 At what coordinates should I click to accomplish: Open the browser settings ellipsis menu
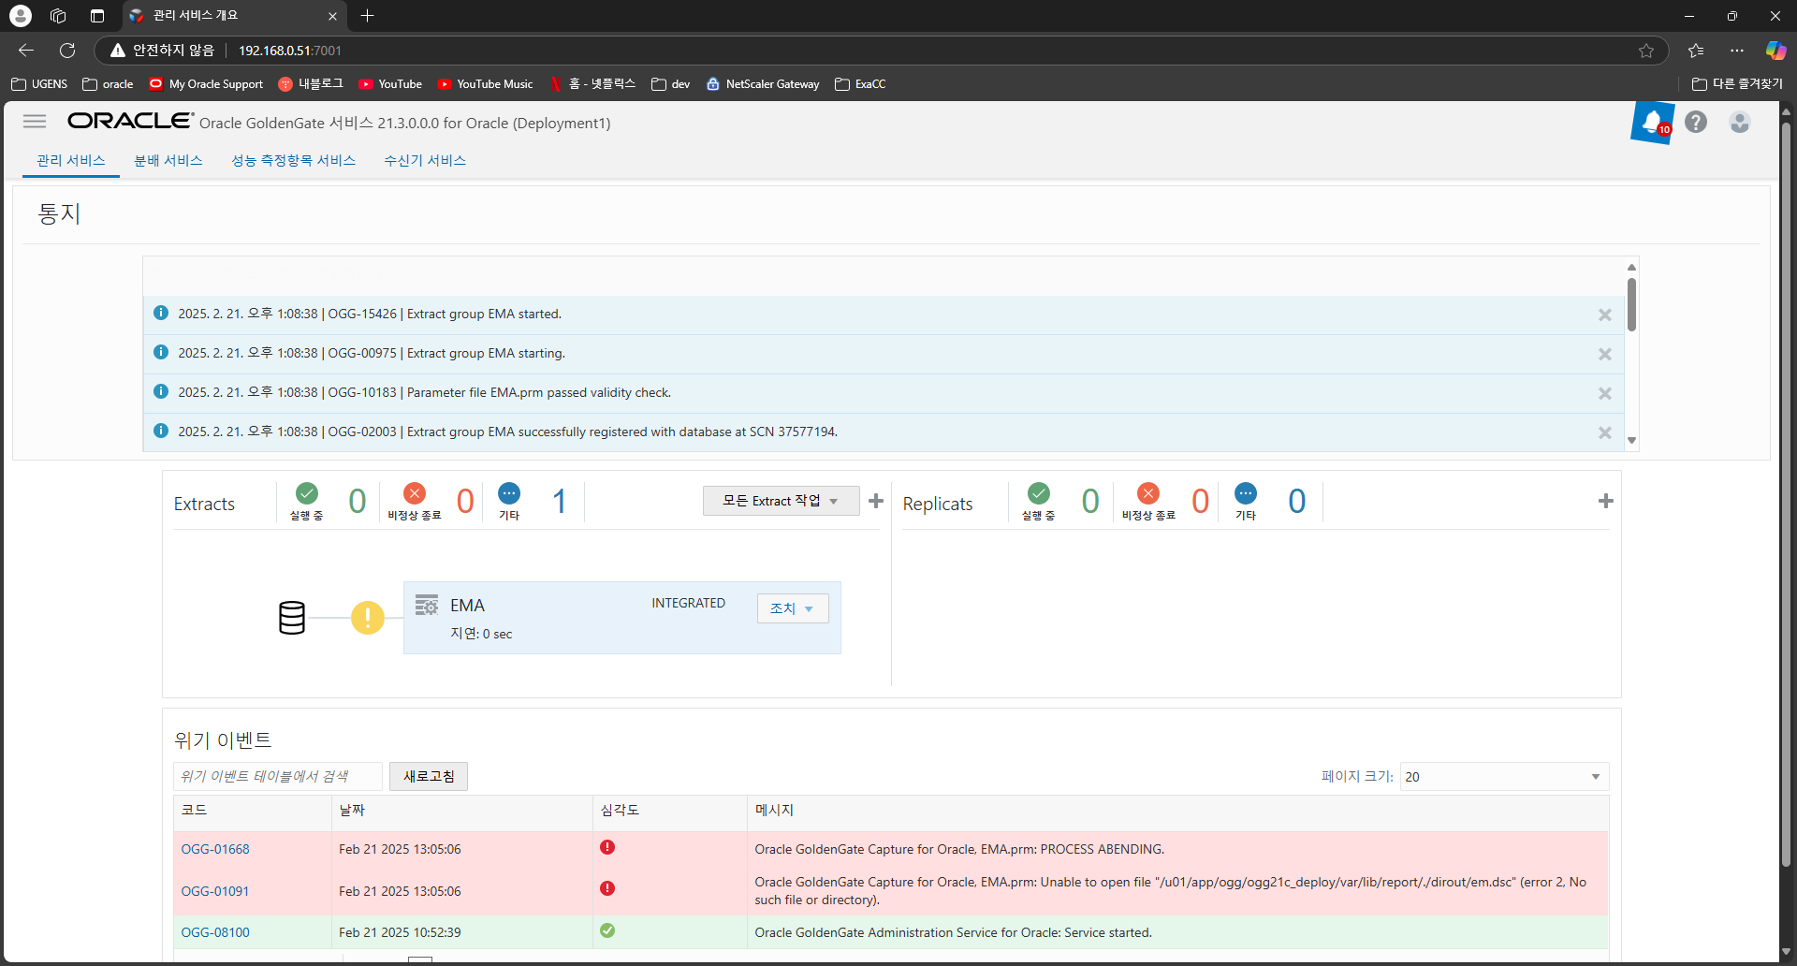1737,51
